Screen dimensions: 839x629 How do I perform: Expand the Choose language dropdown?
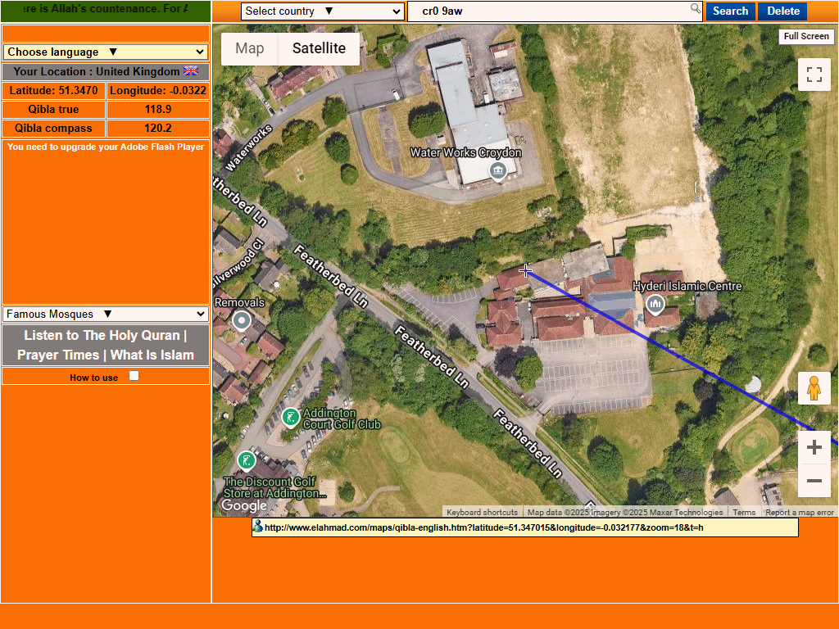coord(106,52)
